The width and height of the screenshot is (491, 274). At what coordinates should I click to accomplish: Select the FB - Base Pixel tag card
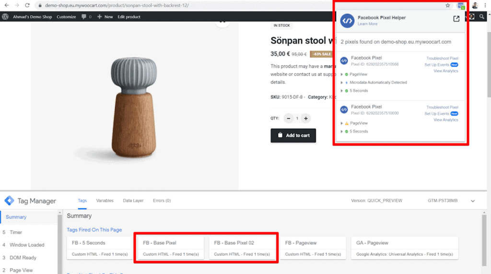(171, 248)
